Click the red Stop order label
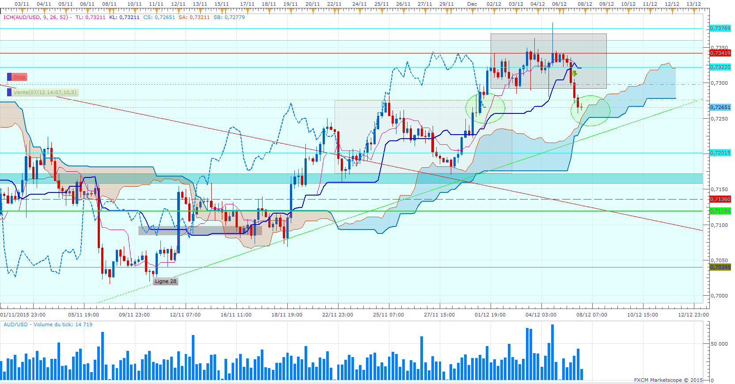Image resolution: width=735 pixels, height=384 pixels. point(19,77)
